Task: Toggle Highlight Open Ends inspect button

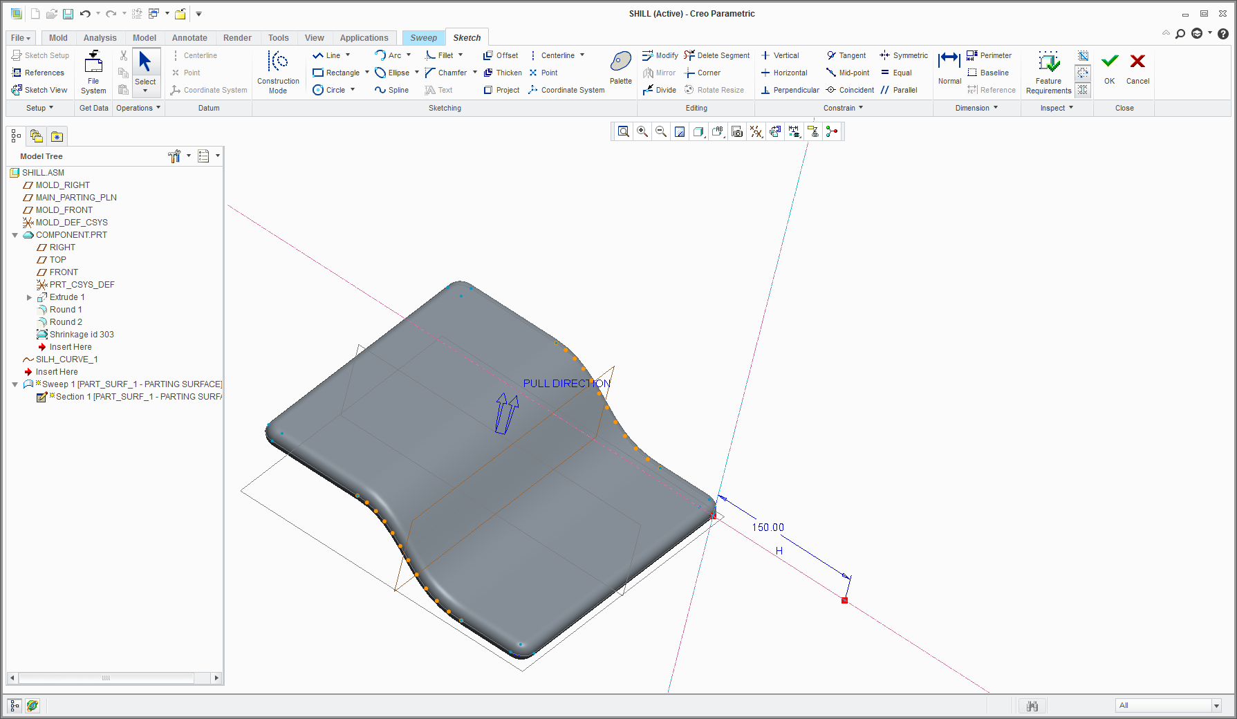Action: click(x=1083, y=73)
